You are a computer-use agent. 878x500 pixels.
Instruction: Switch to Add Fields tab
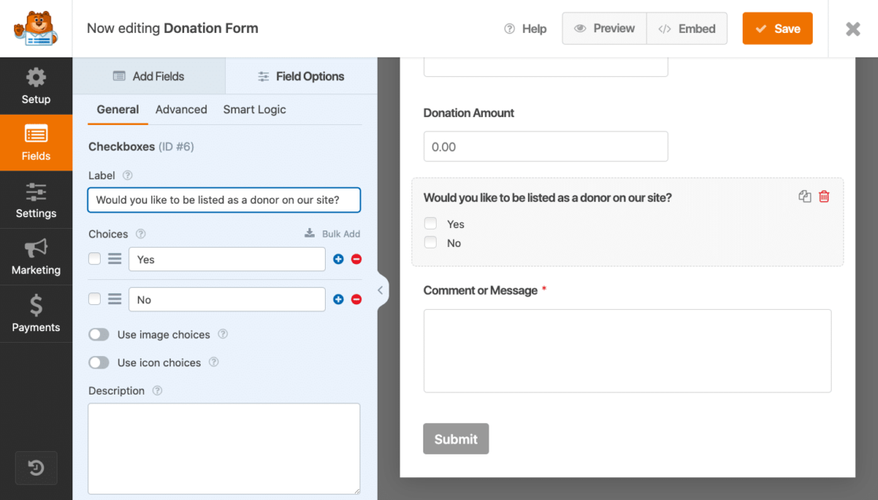(x=149, y=76)
